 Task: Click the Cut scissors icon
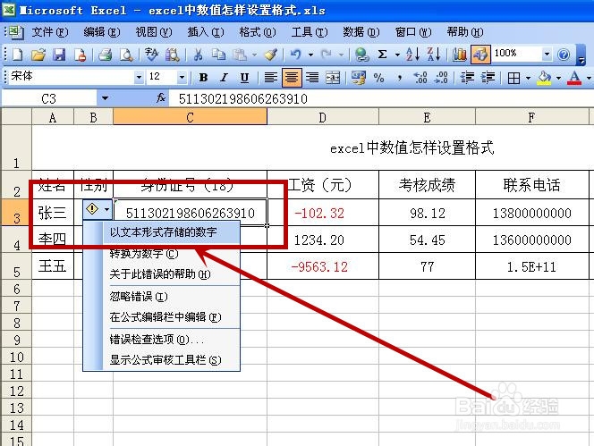[x=198, y=55]
